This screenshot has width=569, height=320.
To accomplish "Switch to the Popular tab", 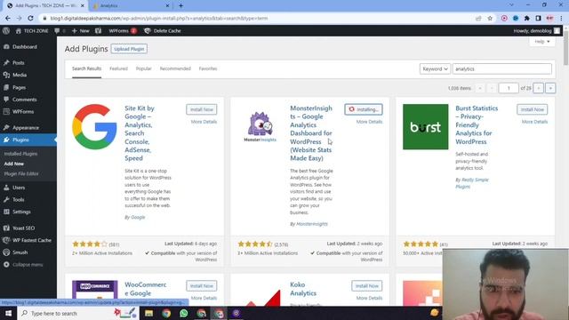I will click(143, 68).
